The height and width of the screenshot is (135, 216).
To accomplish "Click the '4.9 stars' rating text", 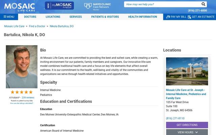I will (x=14, y=98).
